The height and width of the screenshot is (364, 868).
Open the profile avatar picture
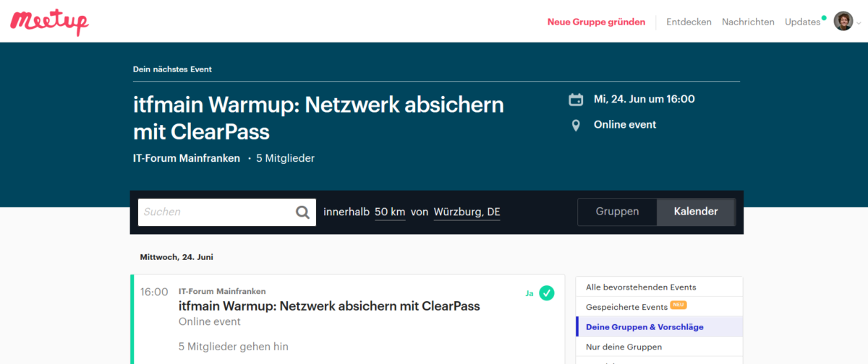(x=843, y=21)
